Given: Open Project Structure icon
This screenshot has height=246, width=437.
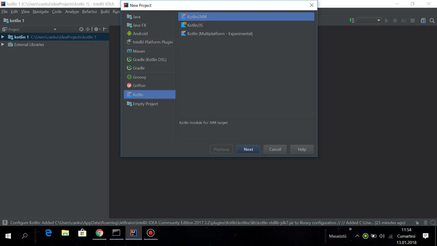Looking at the screenshot, I should (423, 20).
